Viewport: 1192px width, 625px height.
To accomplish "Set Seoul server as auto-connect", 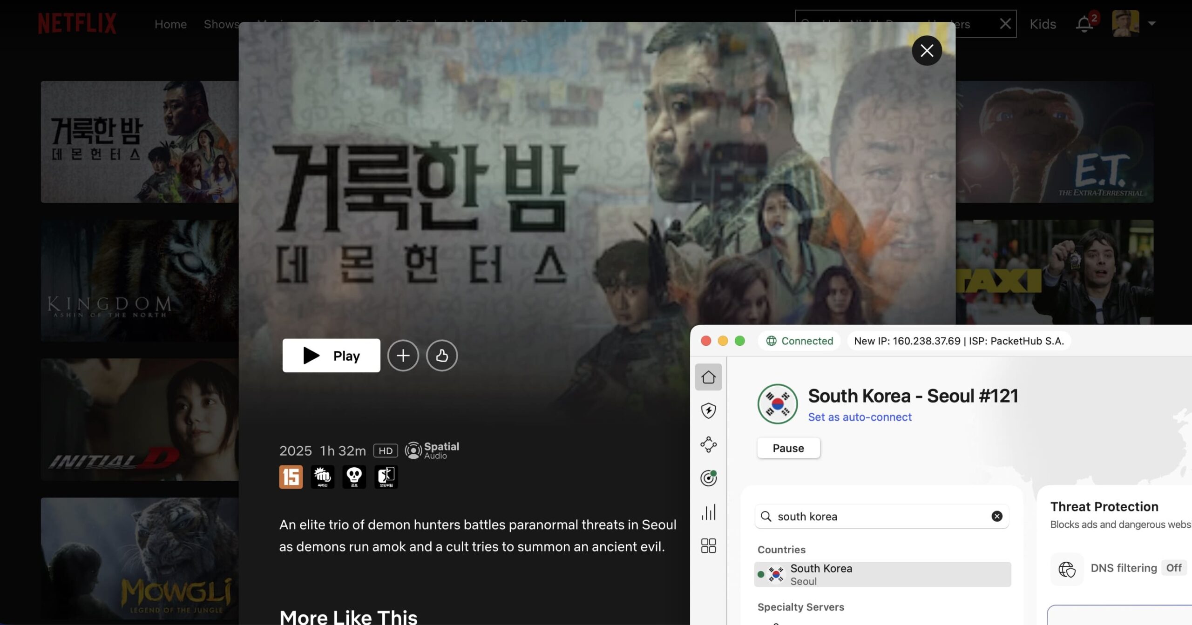I will tap(860, 417).
